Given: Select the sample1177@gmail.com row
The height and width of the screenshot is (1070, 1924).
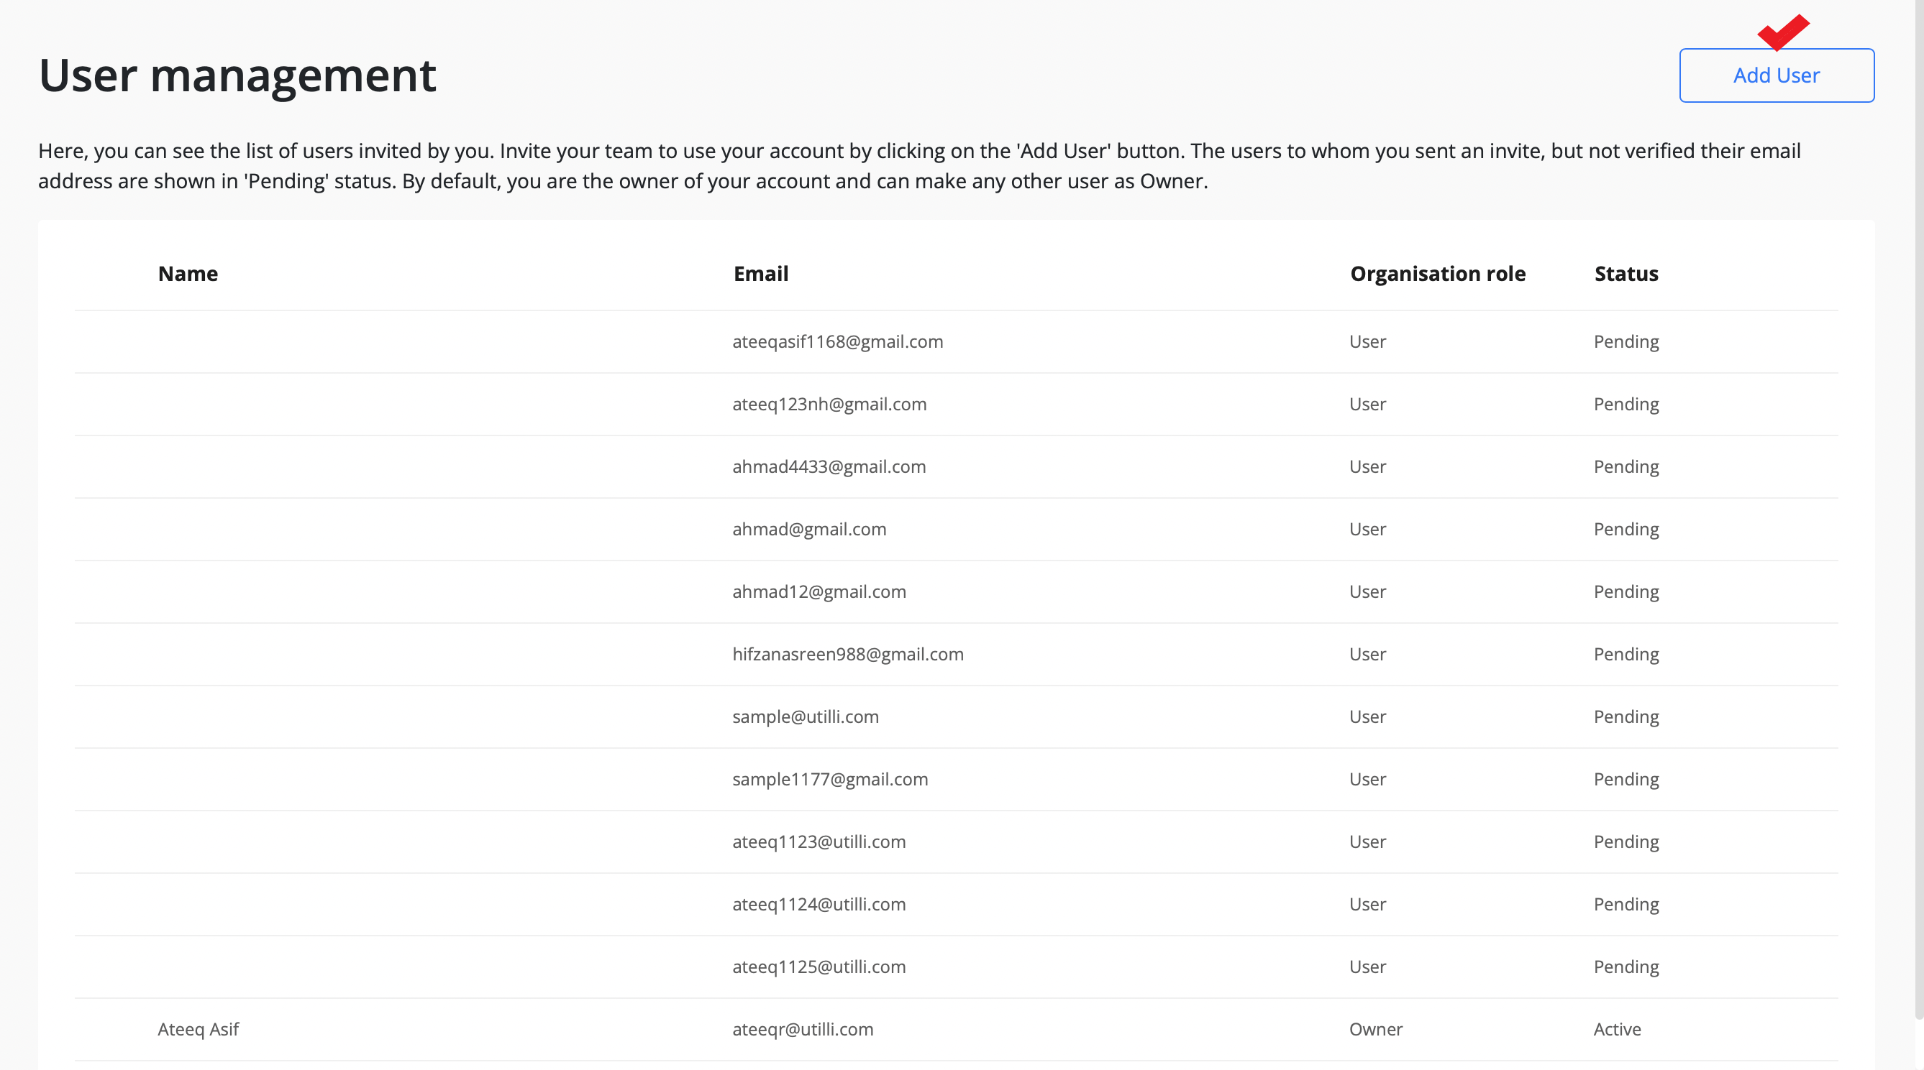Looking at the screenshot, I should pyautogui.click(x=956, y=780).
